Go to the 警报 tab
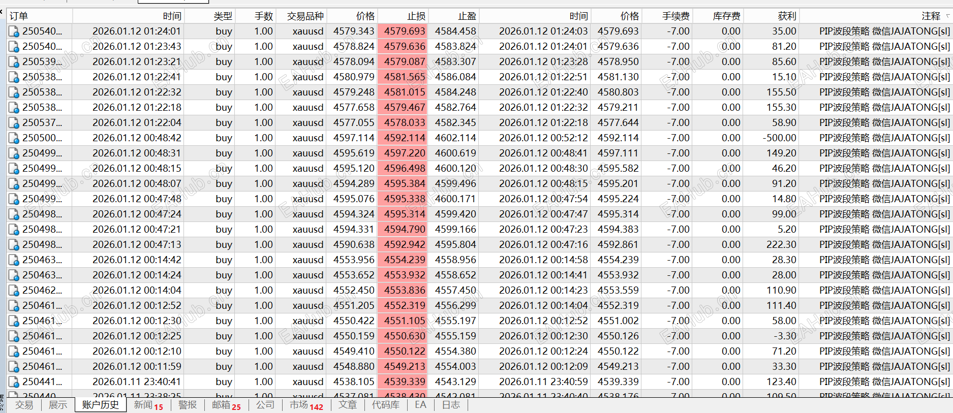Viewport: 953px width, 413px height. 188,405
